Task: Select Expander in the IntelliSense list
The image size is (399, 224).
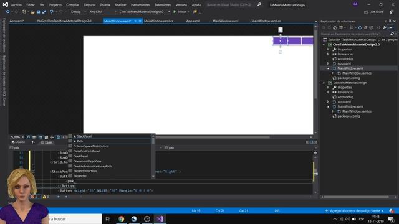Action: [80, 176]
